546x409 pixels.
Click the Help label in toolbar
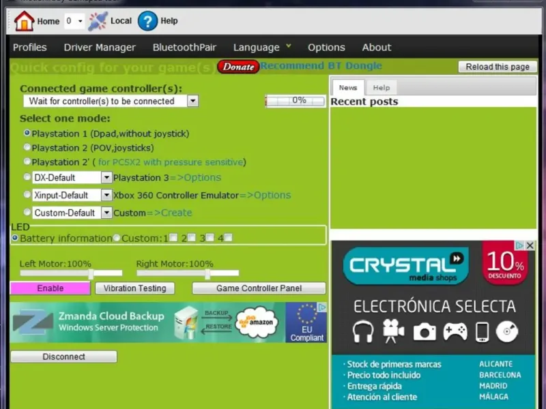pyautogui.click(x=169, y=21)
